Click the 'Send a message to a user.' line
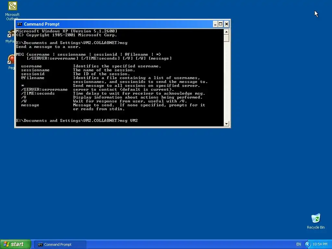 tap(48, 47)
